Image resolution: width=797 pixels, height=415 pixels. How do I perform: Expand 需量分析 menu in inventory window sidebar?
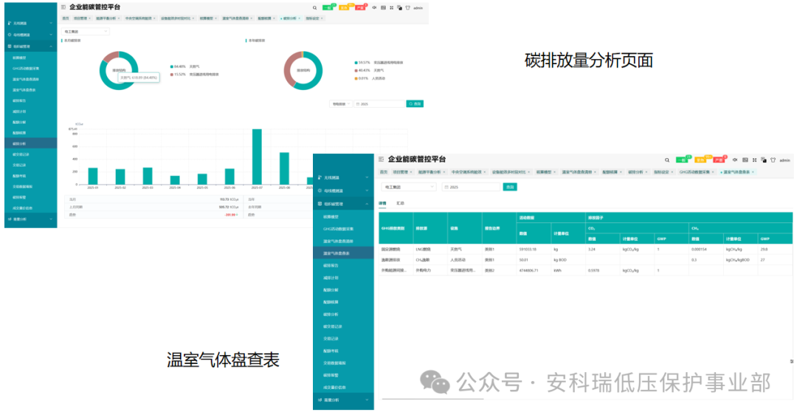[x=343, y=400]
